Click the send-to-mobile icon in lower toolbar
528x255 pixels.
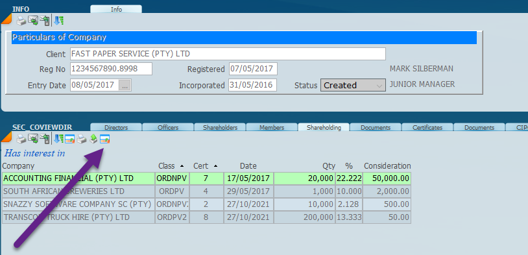(x=45, y=139)
